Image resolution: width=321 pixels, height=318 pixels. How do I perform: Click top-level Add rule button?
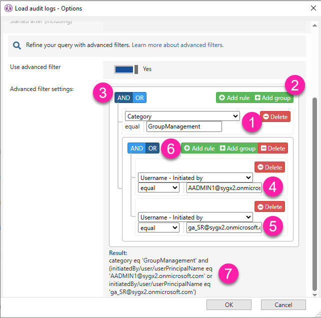point(234,98)
